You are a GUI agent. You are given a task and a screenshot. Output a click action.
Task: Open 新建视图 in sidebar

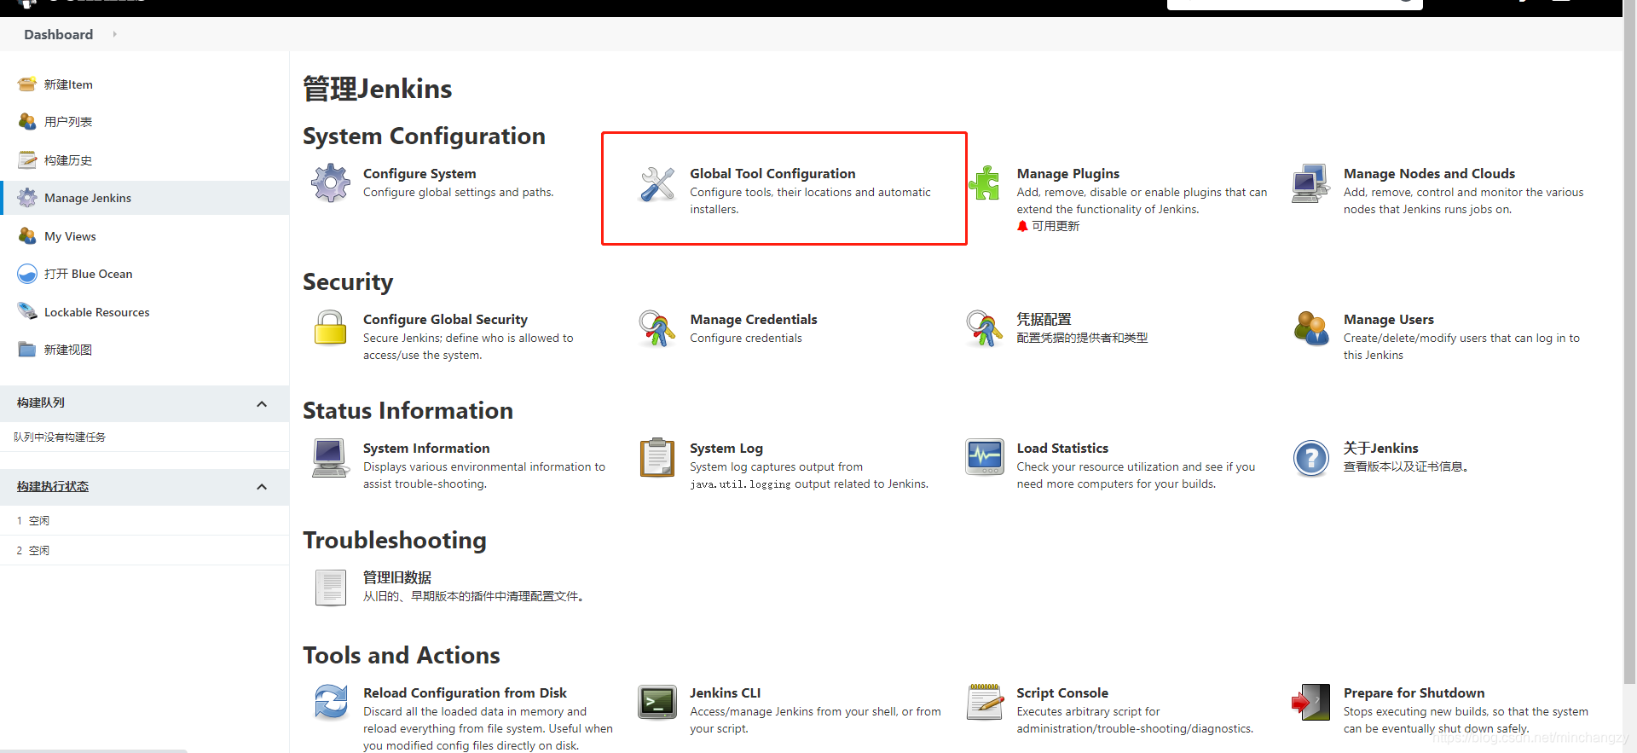(68, 350)
